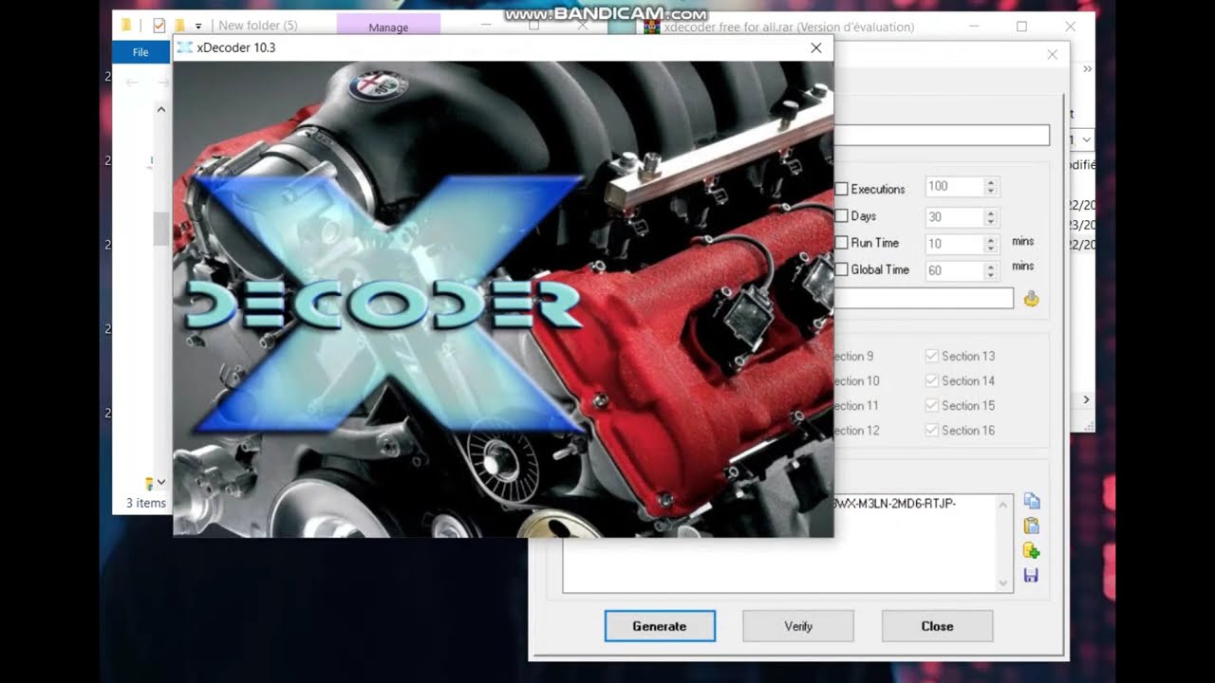Click the Global Time value field showing 60

[955, 270]
